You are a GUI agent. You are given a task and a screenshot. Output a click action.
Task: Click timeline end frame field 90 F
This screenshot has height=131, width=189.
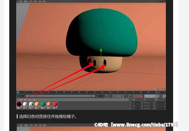[100, 96]
